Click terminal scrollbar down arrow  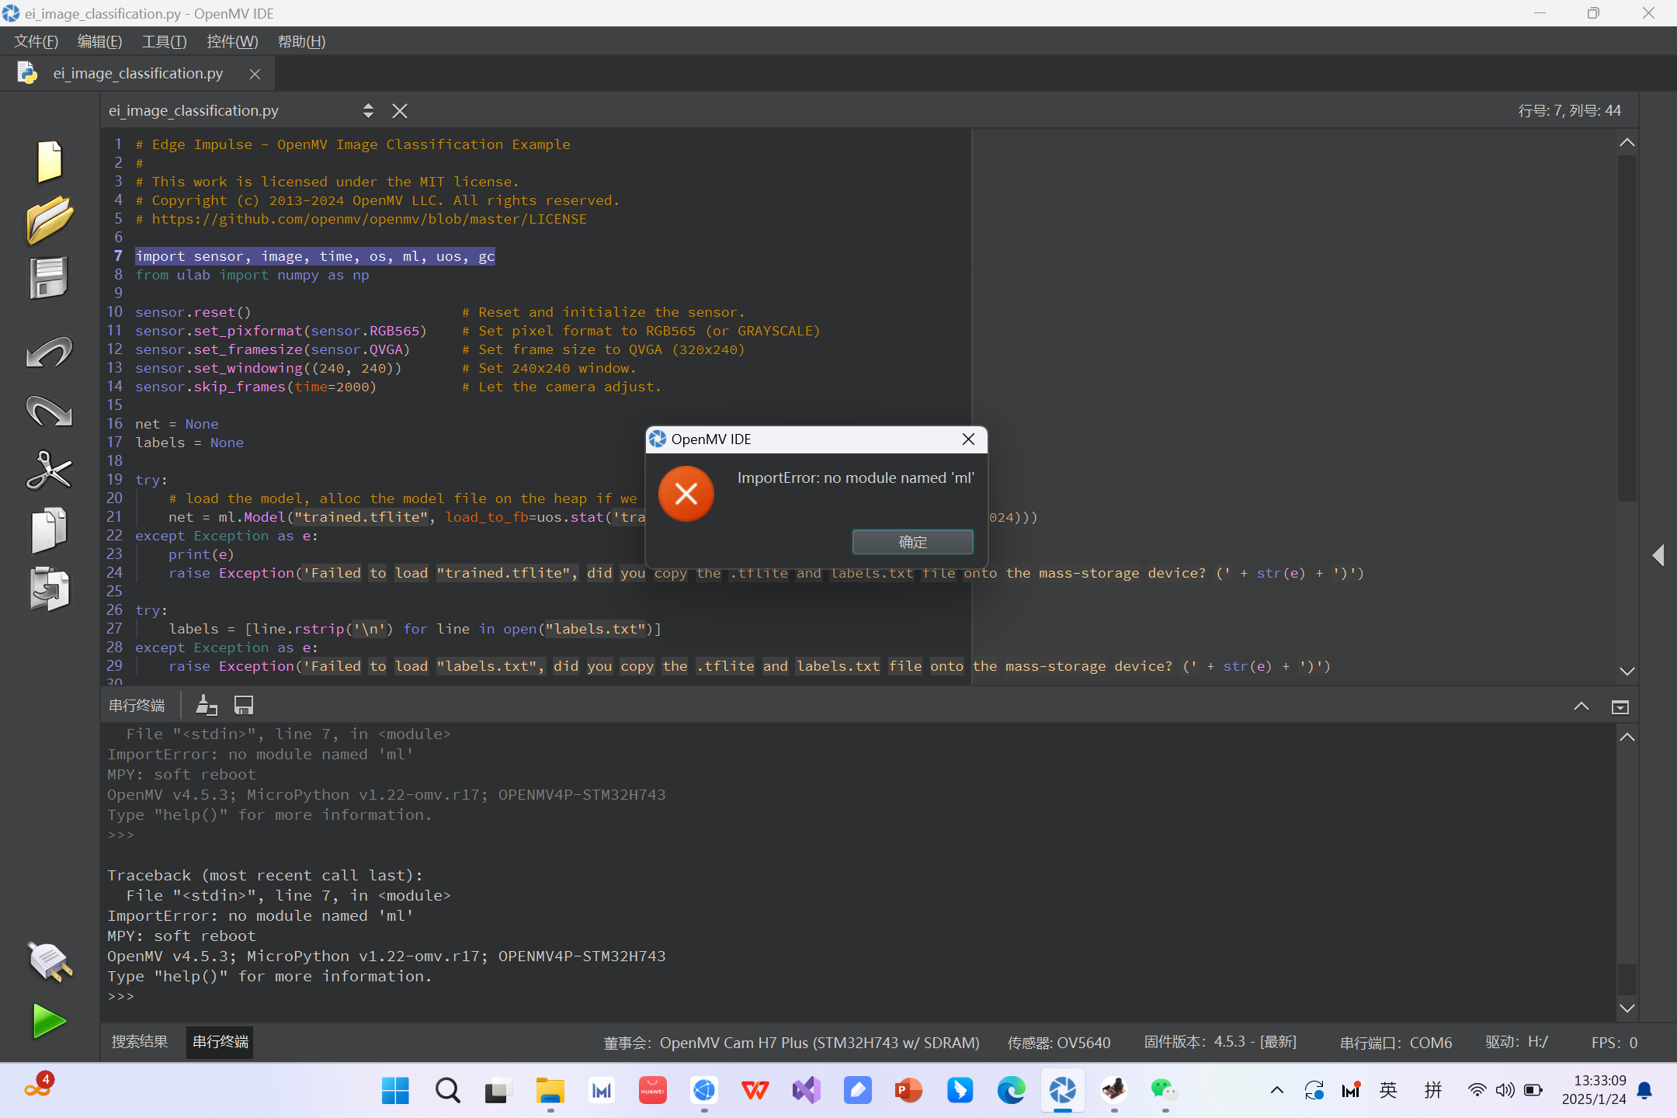(1627, 1008)
